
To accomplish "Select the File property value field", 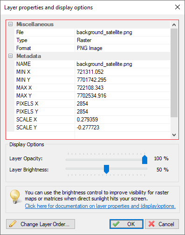I will [123, 32].
